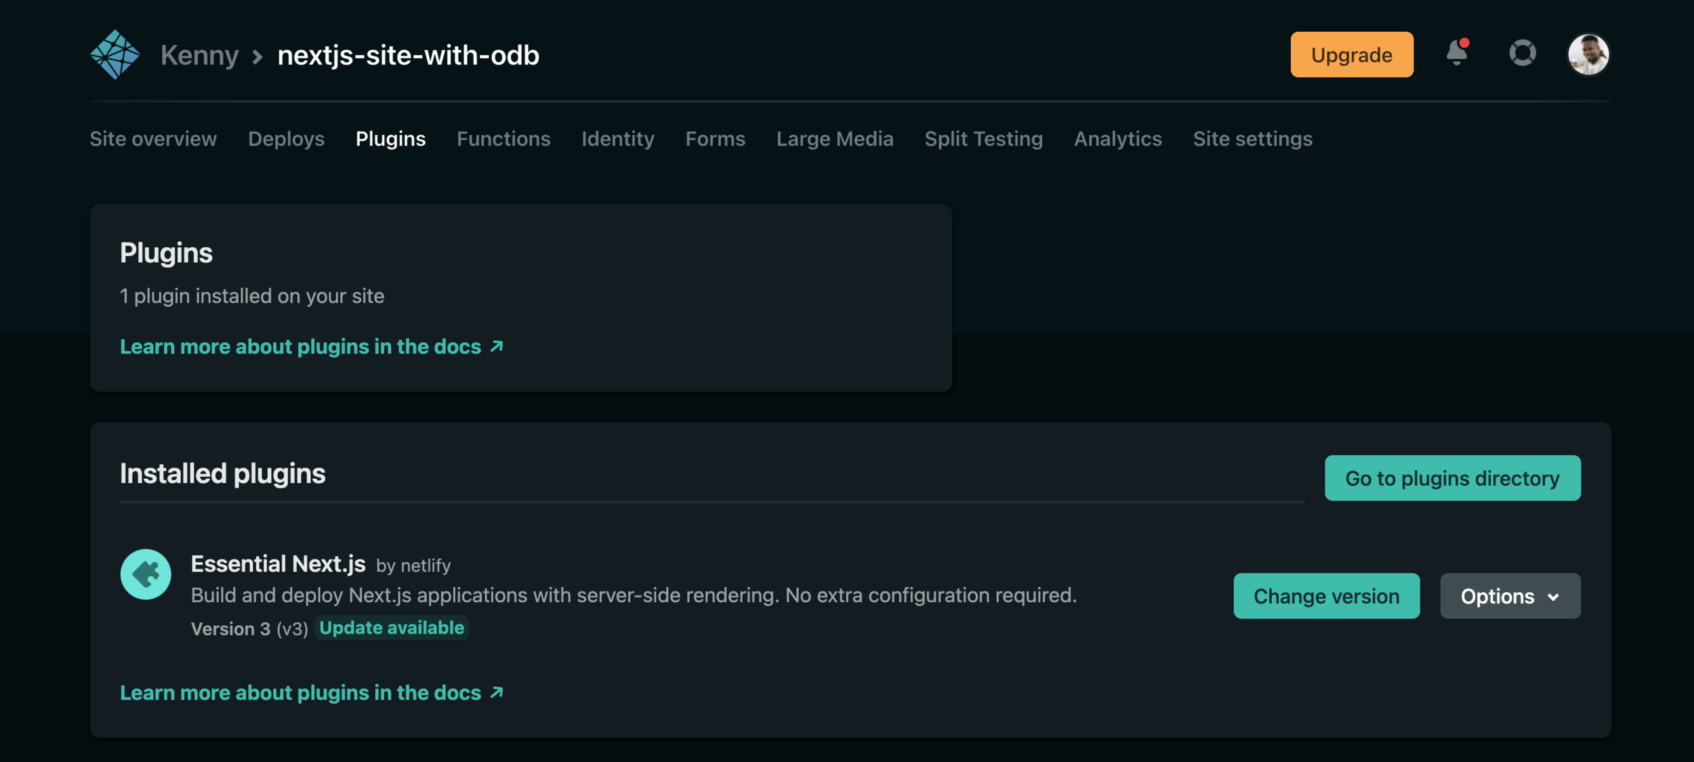
Task: Open the user avatar menu
Action: click(x=1588, y=54)
